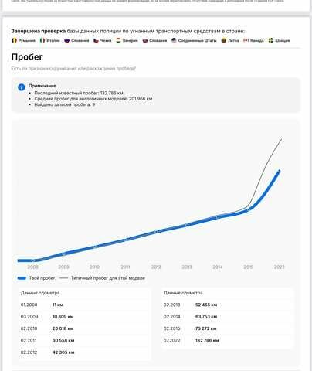This screenshot has width=312, height=371.
Task: Select the 2022 endpoint of blue mileage line
Action: pyautogui.click(x=279, y=171)
